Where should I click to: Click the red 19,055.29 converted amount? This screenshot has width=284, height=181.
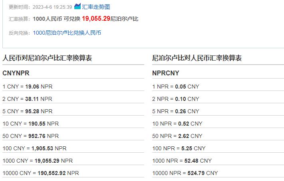click(x=96, y=19)
